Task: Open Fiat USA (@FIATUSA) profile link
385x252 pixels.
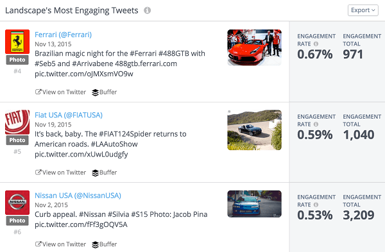Action: [69, 115]
